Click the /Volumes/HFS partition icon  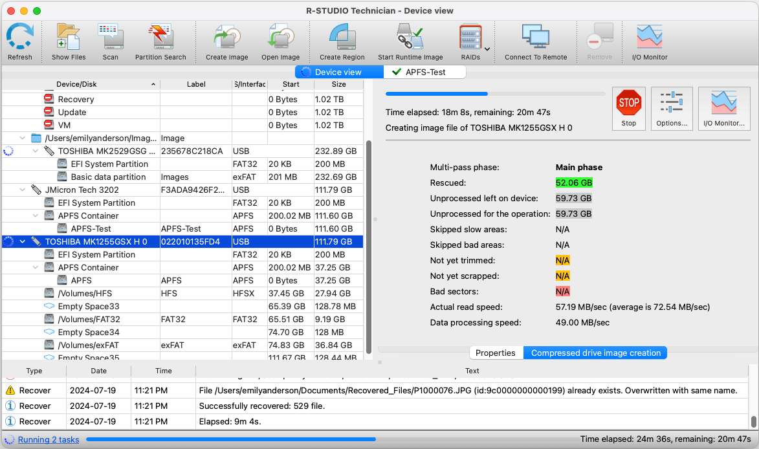(49, 293)
